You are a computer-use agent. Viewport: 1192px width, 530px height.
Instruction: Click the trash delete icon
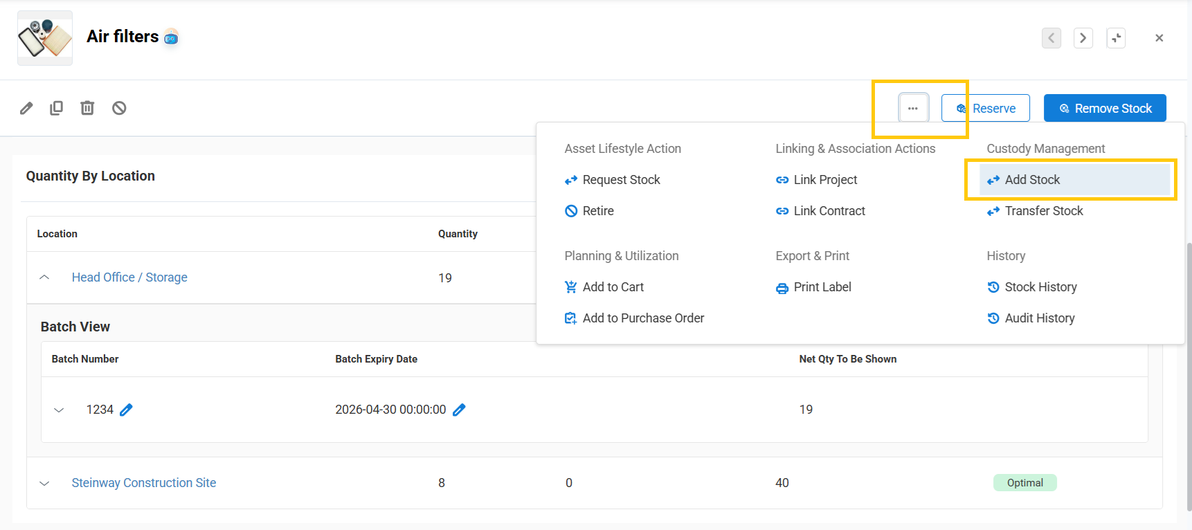pos(87,108)
